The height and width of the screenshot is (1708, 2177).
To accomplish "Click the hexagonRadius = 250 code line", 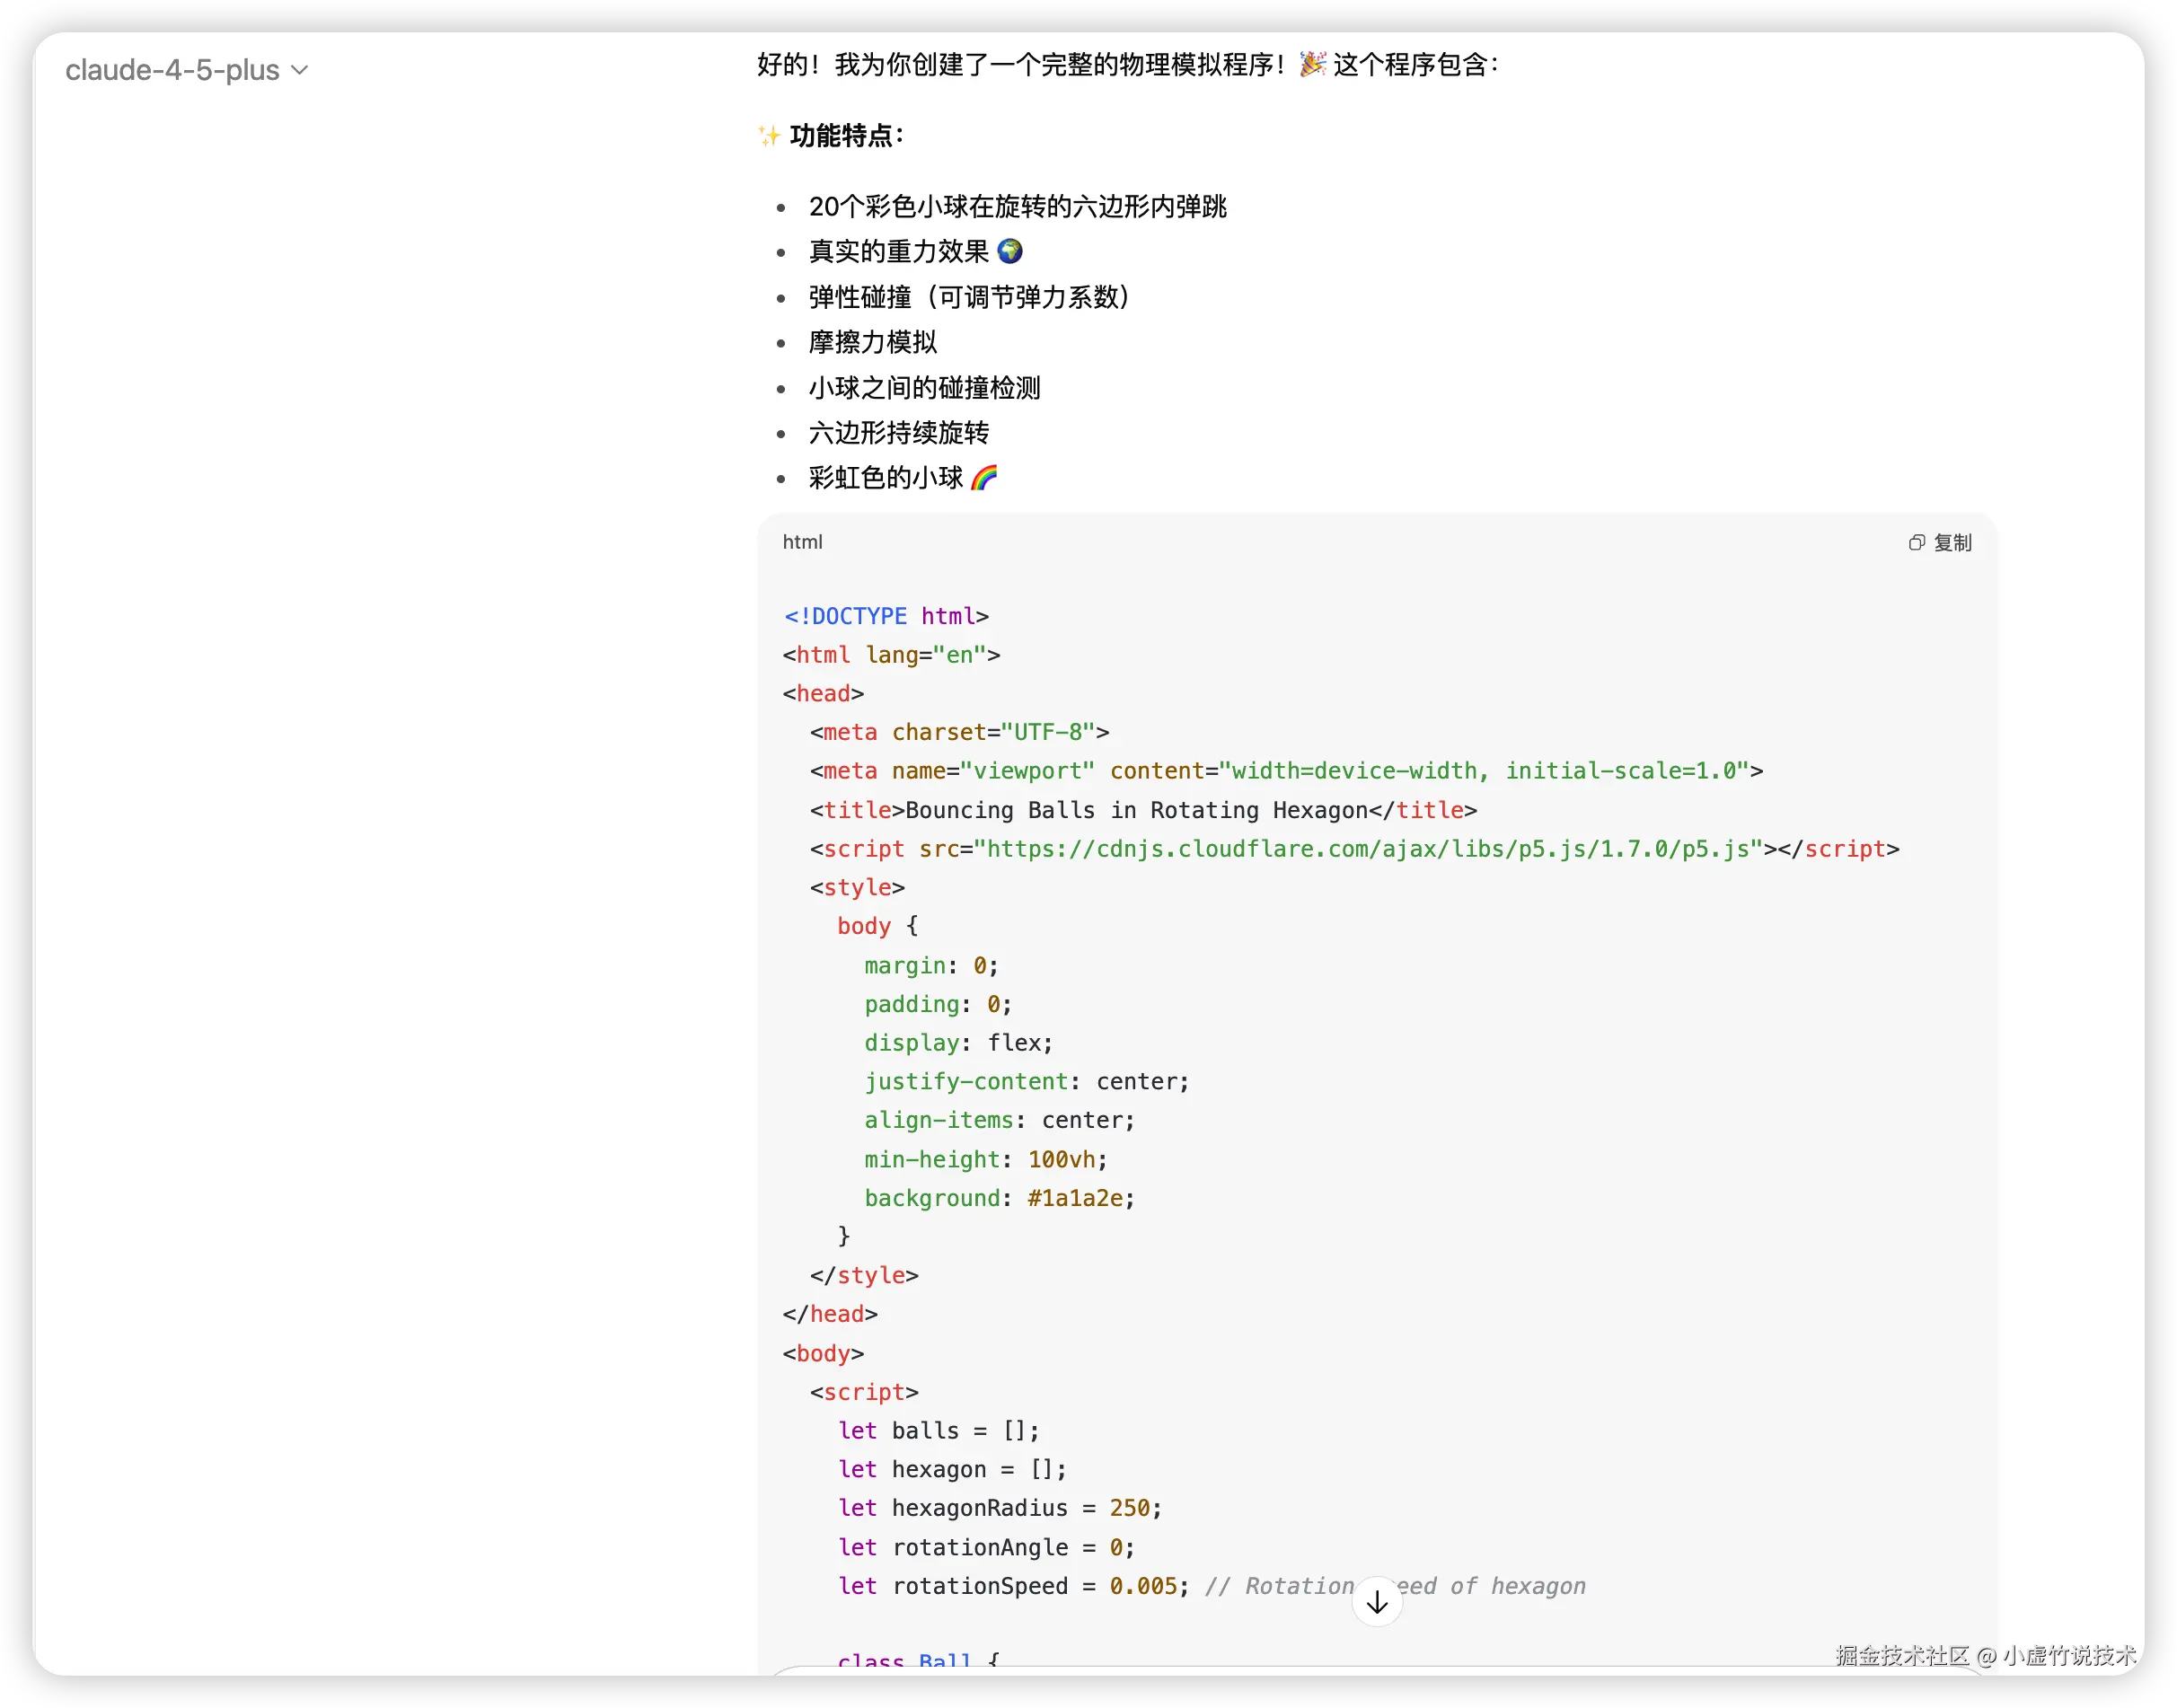I will (x=999, y=1508).
